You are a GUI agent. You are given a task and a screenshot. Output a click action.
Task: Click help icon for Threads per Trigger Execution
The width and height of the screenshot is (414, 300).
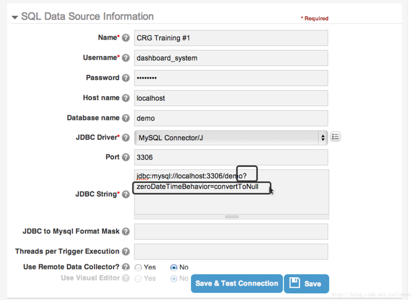point(126,252)
